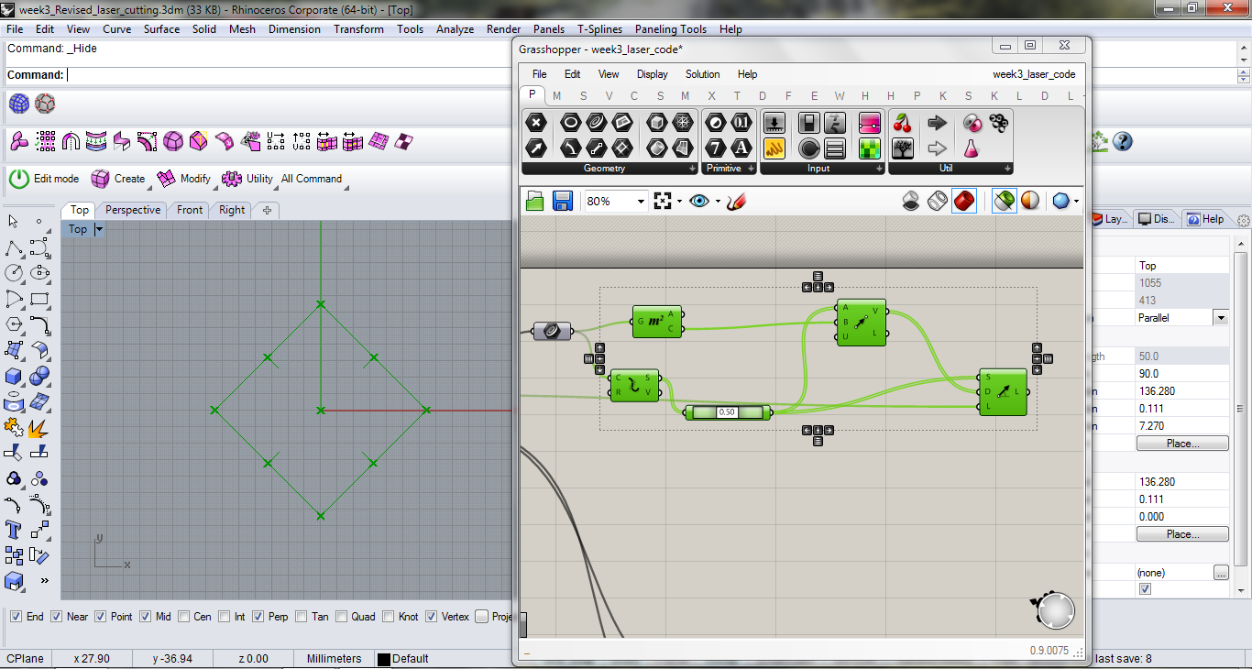Pick the String primitive A icon

pyautogui.click(x=741, y=148)
